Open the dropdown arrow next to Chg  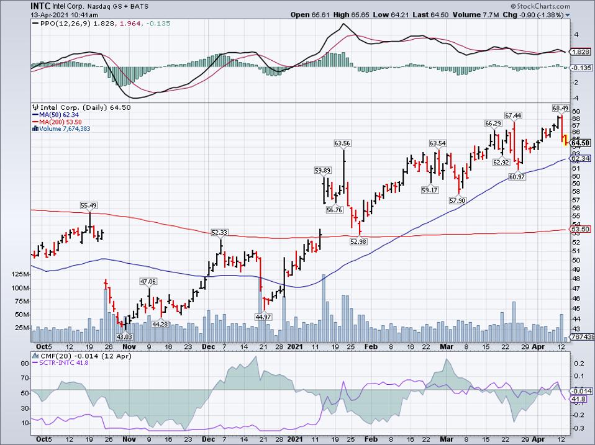click(x=567, y=15)
